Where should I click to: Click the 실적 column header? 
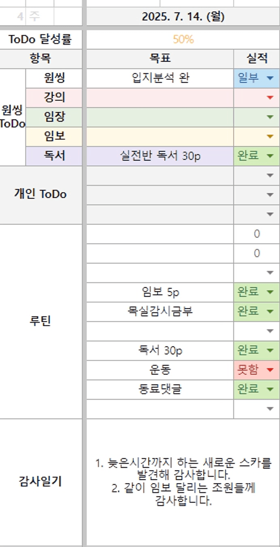tap(256, 59)
